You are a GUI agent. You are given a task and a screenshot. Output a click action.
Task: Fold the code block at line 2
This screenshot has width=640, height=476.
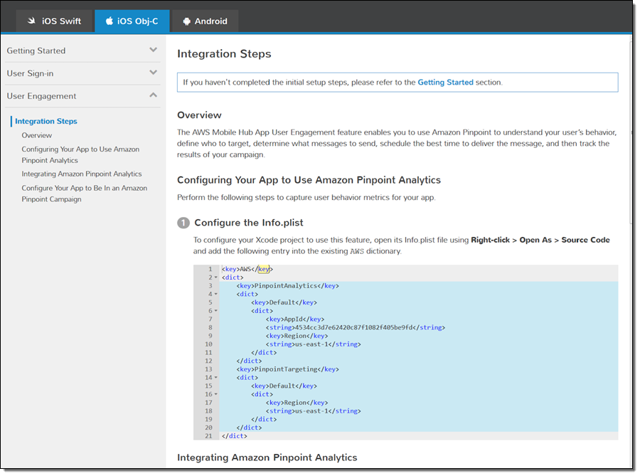[215, 277]
